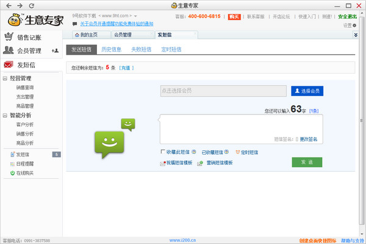Click the add member icon beside 会员管理
The width and height of the screenshot is (366, 244).
[x=55, y=51]
